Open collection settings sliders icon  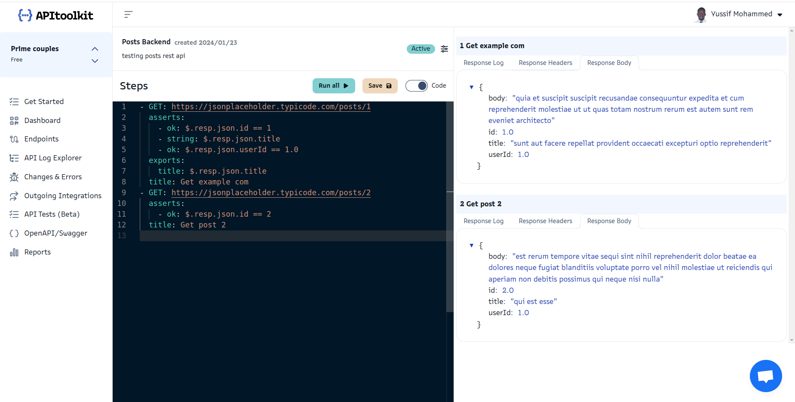(x=445, y=49)
